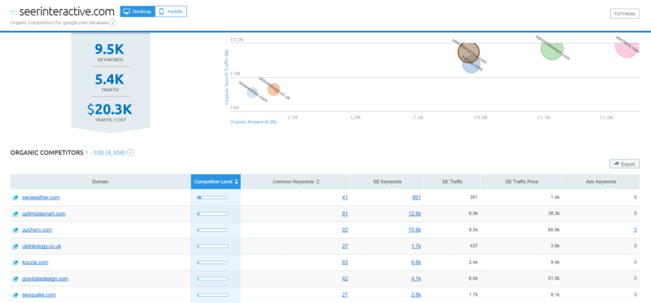Open external link icon for uklinkology.co.uk
Image resolution: width=651 pixels, height=303 pixels.
16,246
